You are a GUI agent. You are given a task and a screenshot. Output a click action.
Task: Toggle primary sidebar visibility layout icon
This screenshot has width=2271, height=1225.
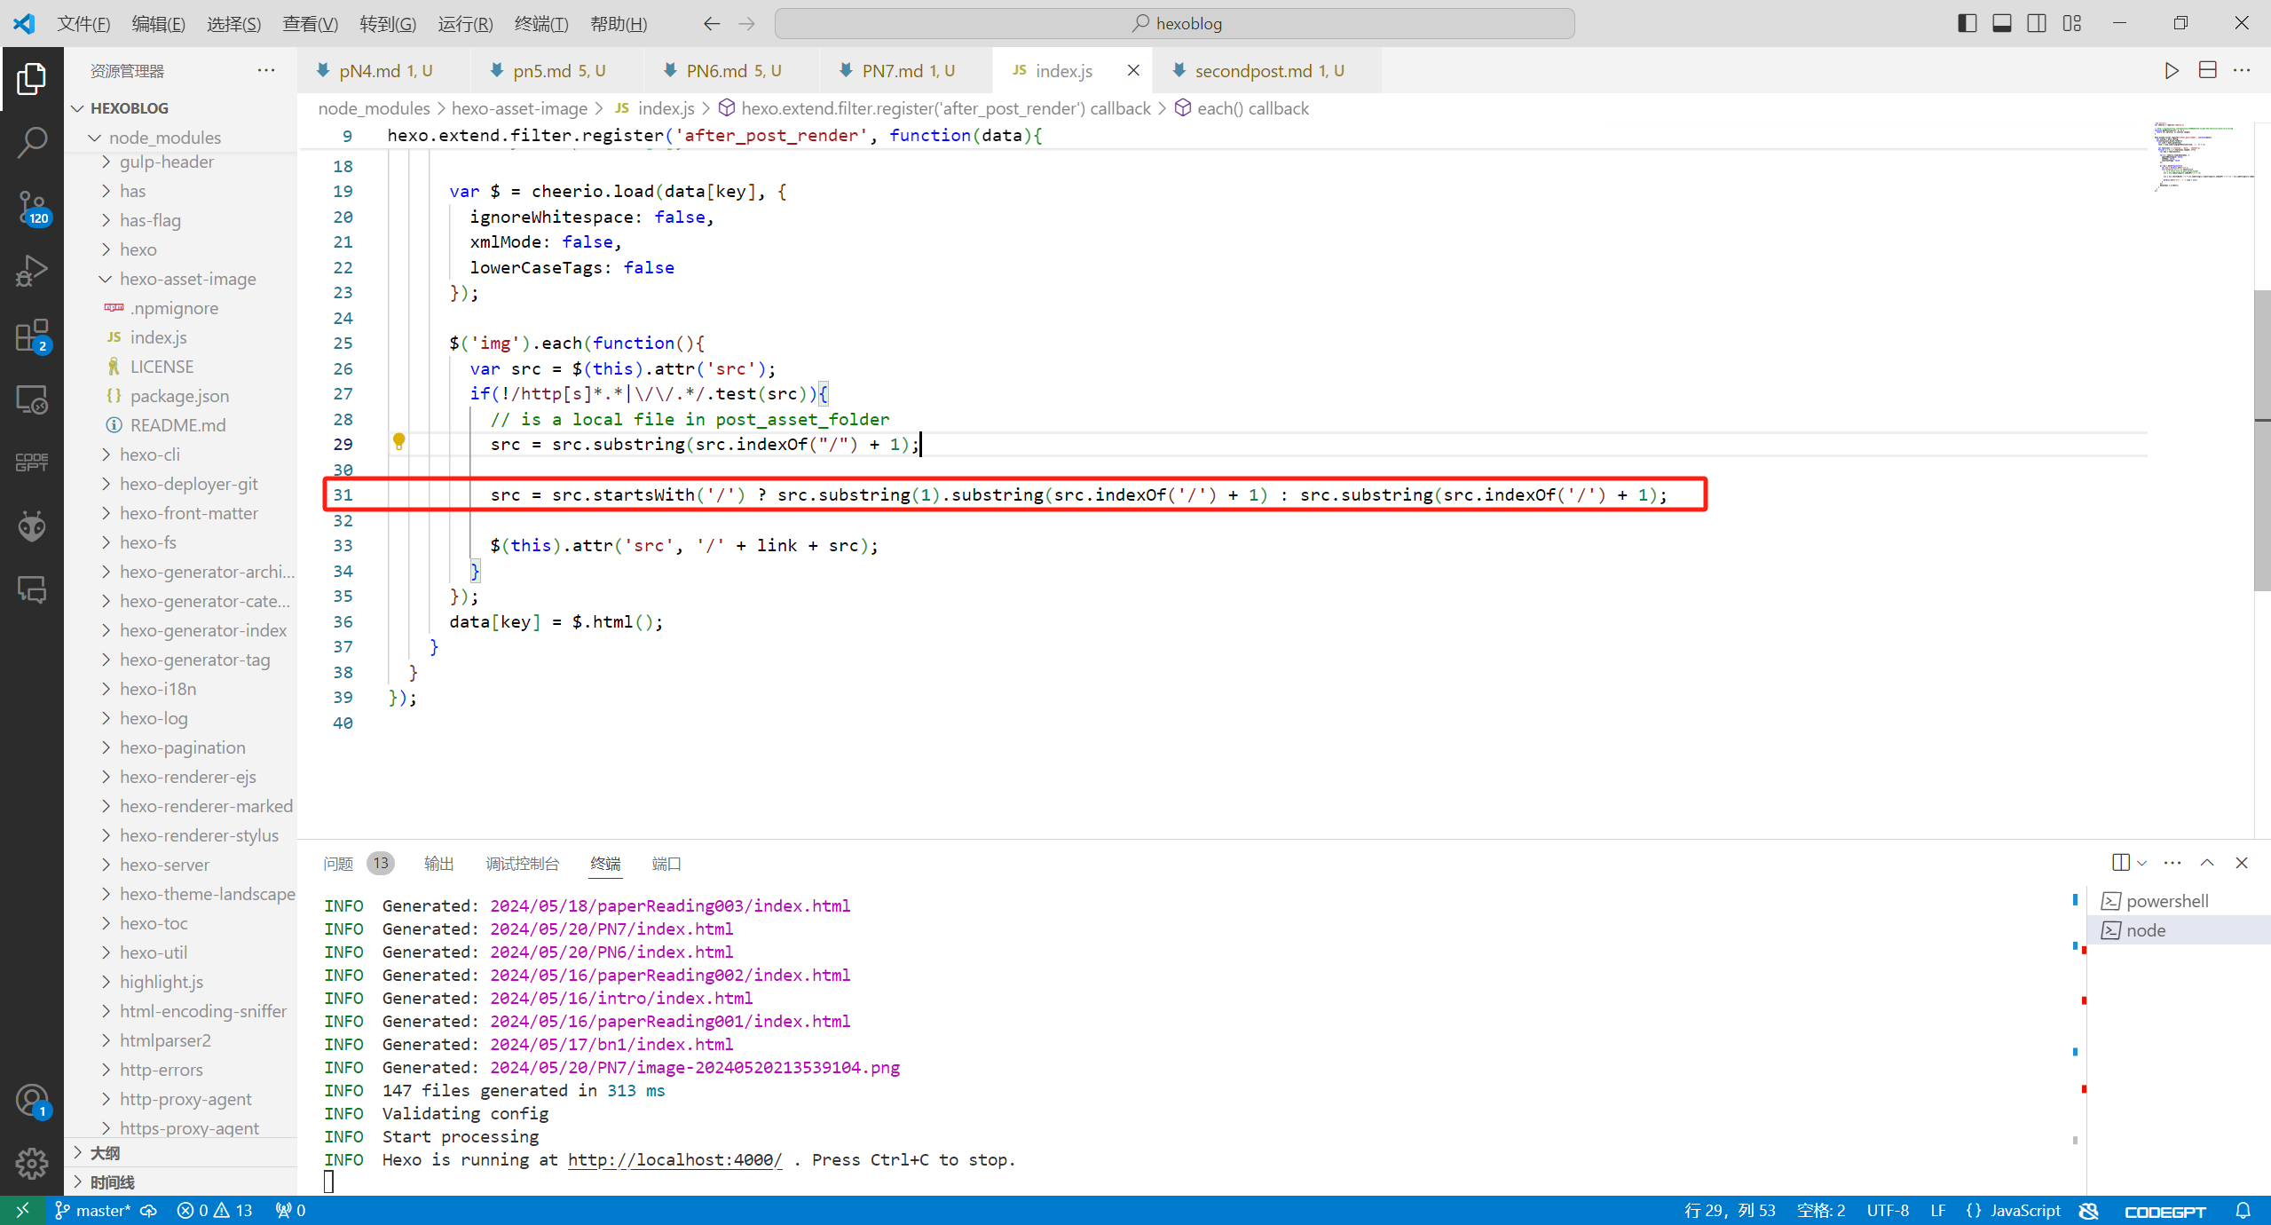tap(1967, 24)
